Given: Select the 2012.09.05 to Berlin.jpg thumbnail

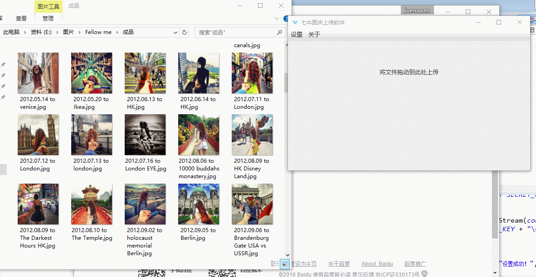Looking at the screenshot, I should pyautogui.click(x=199, y=204).
